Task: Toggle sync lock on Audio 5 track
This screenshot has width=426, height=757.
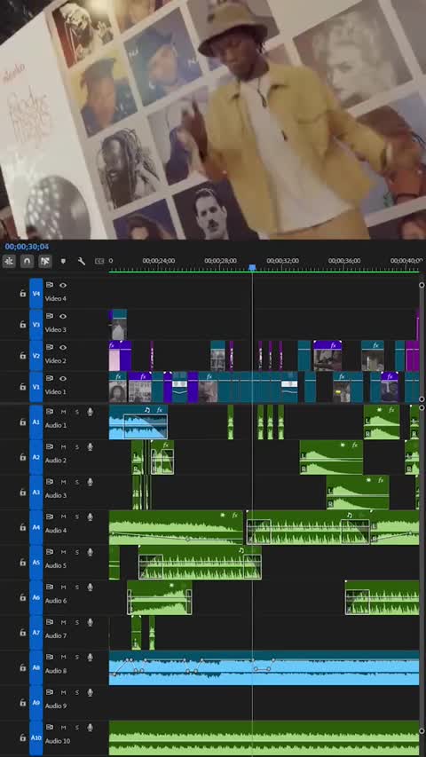Action: coord(50,552)
